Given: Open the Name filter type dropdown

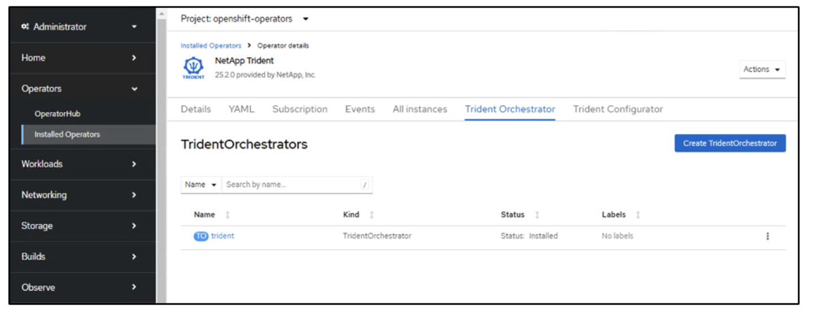Looking at the screenshot, I should [x=201, y=185].
